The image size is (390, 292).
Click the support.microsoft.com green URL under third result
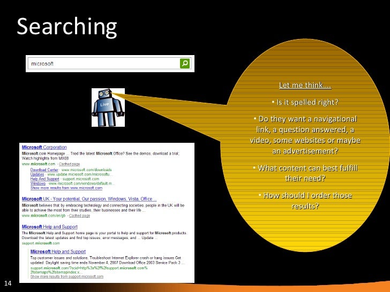point(41,243)
